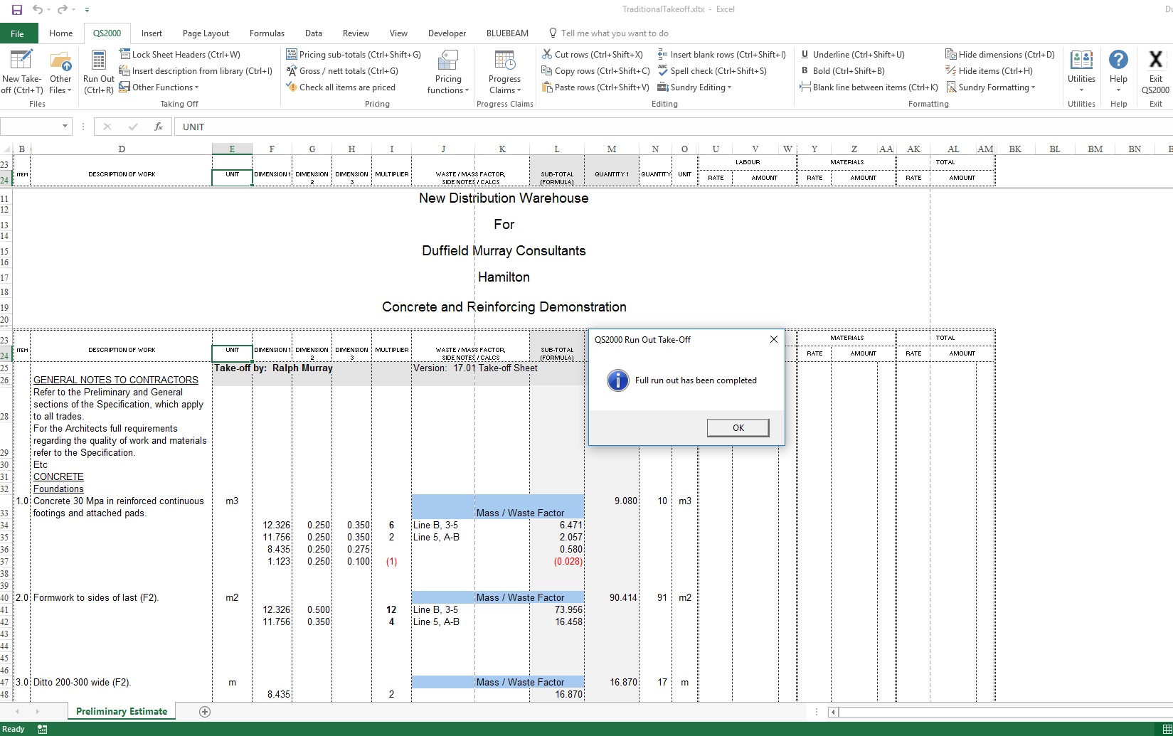Select the Preliminary Estimate sheet tab
The width and height of the screenshot is (1173, 736).
pos(122,711)
